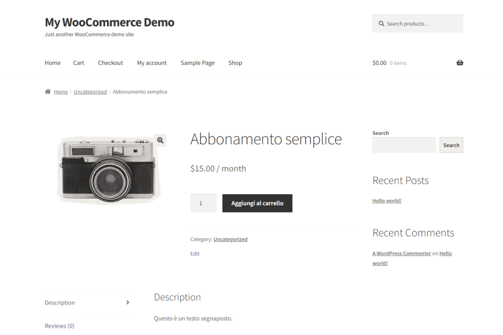The width and height of the screenshot is (503, 335).
Task: Open the Uncategorized category link below the price
Action: tap(230, 239)
